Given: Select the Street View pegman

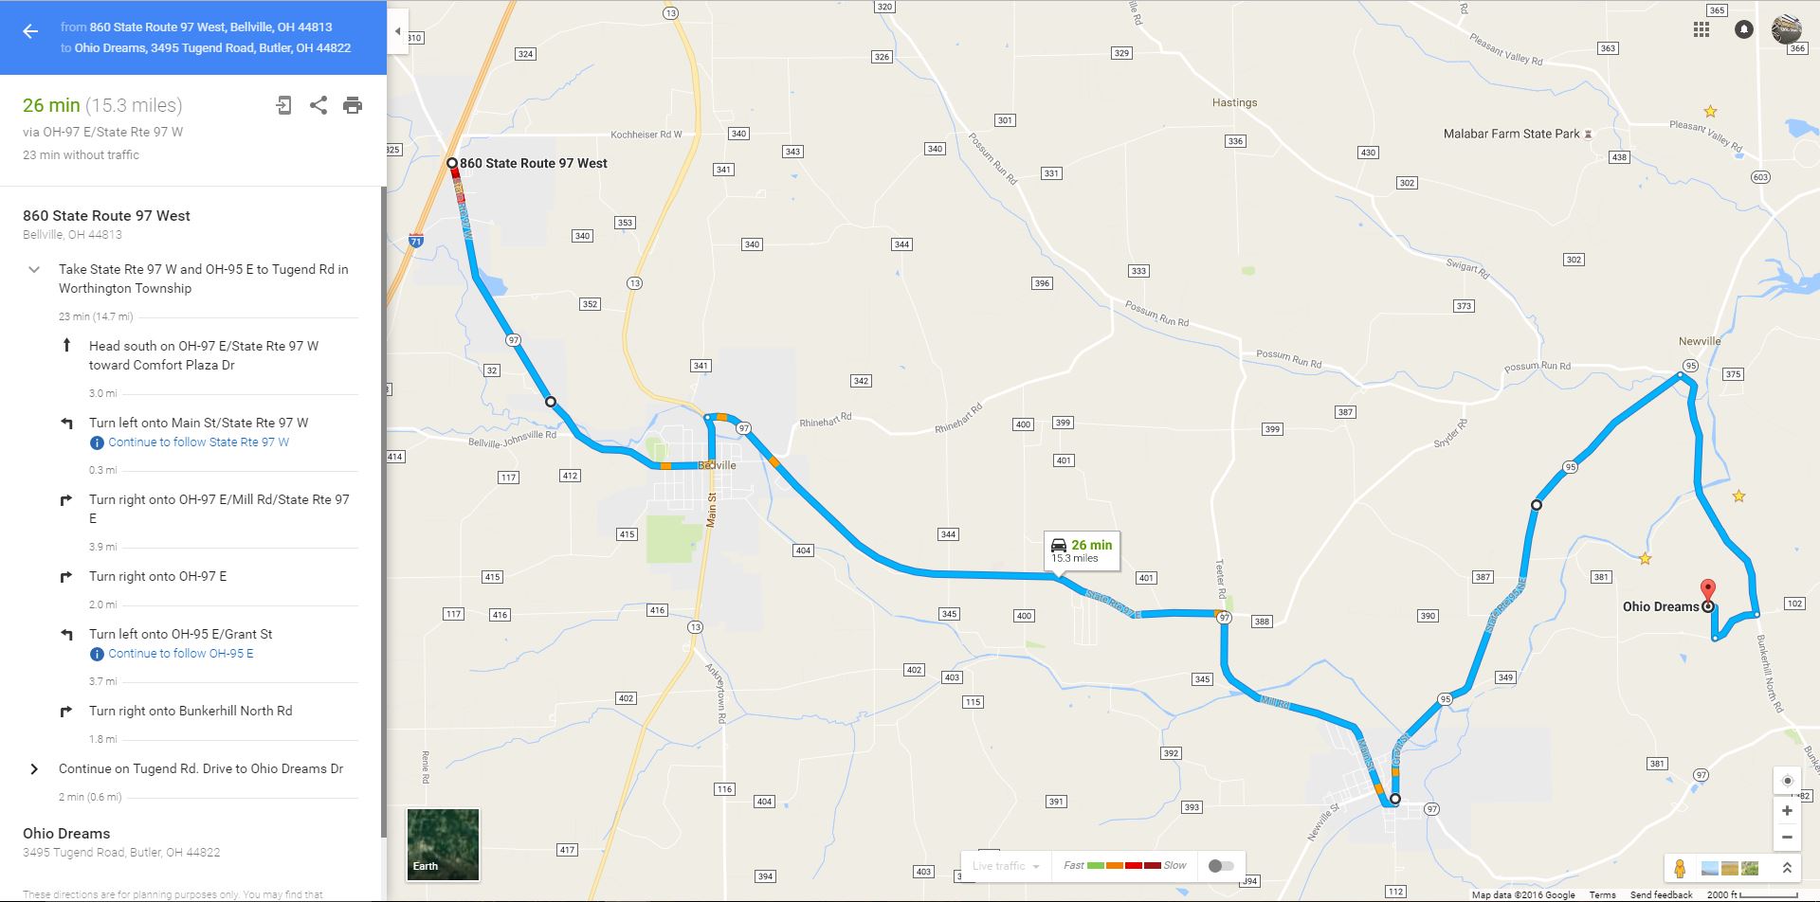Looking at the screenshot, I should 1680,868.
